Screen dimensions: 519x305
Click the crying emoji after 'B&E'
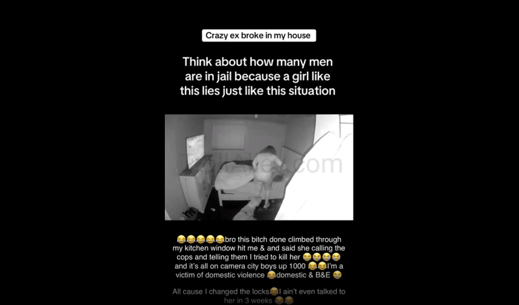[x=337, y=275]
